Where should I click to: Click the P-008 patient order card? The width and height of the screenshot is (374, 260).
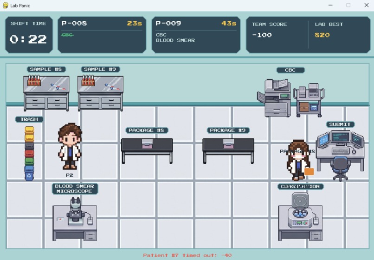click(x=102, y=35)
